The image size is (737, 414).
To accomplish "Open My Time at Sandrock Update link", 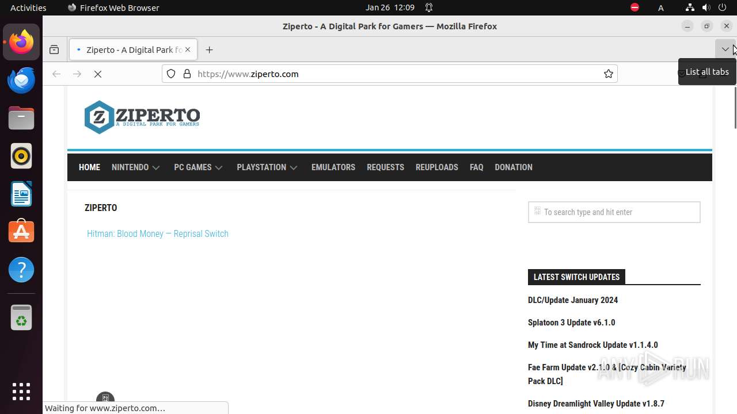I will (593, 345).
